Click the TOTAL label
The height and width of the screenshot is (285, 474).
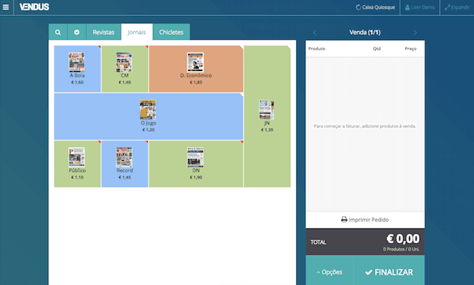point(318,242)
